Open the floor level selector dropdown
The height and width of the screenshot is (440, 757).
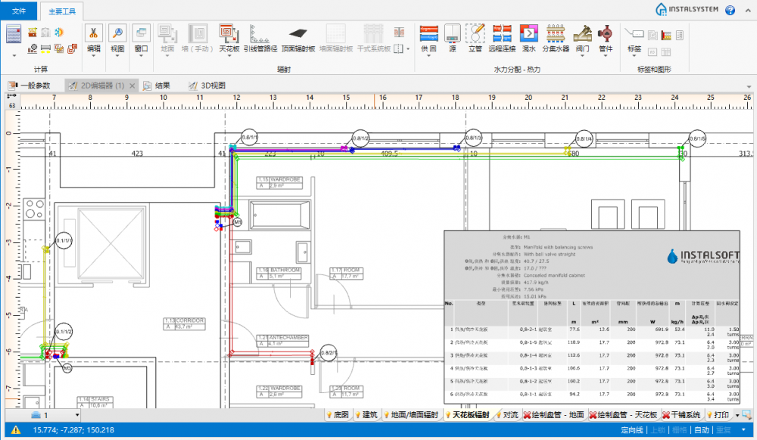click(x=77, y=415)
